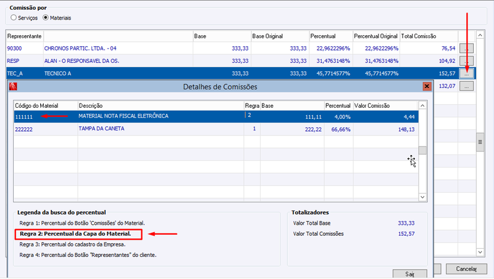Click material code 222222
The image size is (494, 279).
tap(23, 129)
